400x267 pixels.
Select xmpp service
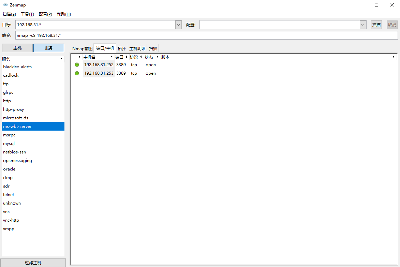33,229
